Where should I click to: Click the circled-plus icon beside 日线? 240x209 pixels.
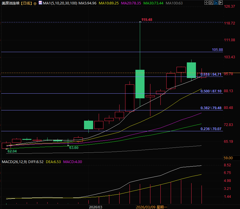point(35,3)
